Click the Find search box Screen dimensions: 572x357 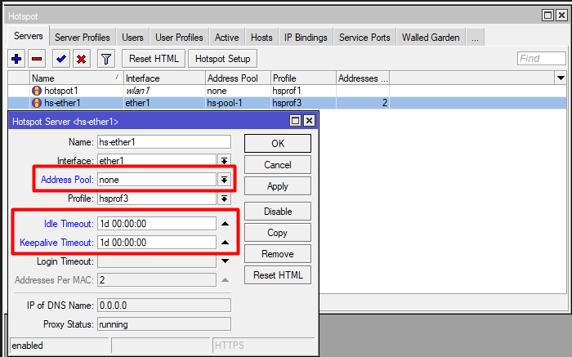[541, 59]
